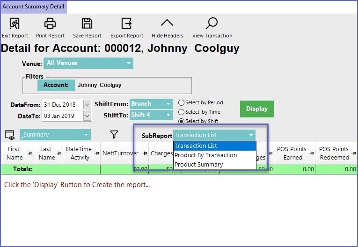
Task: Click the Save Report floppy disk icon
Action: point(87,24)
